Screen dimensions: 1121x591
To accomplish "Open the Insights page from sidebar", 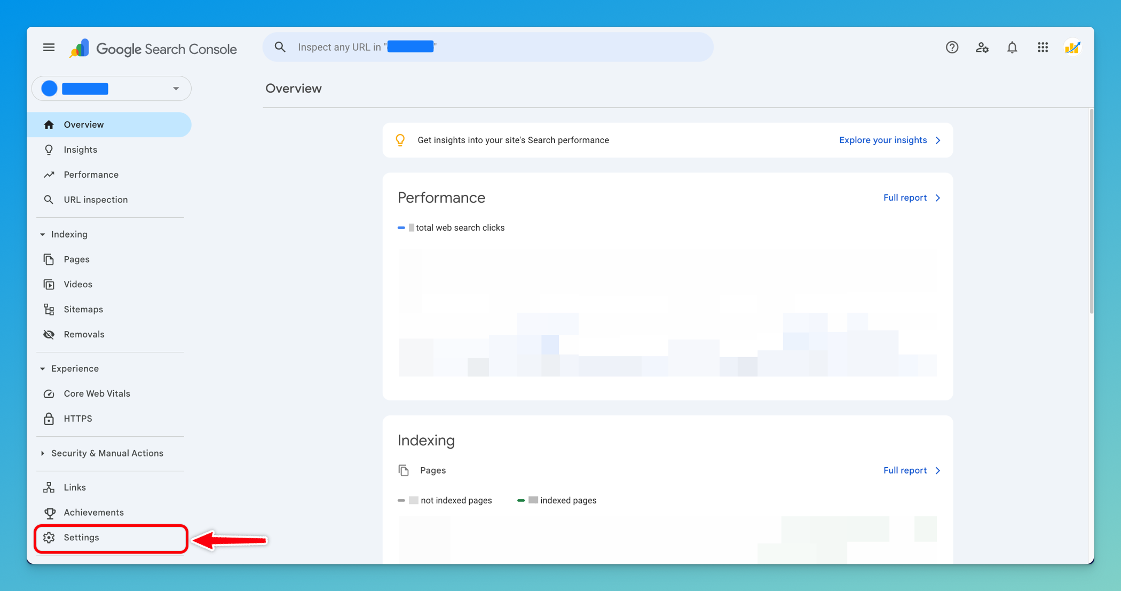I will point(80,149).
